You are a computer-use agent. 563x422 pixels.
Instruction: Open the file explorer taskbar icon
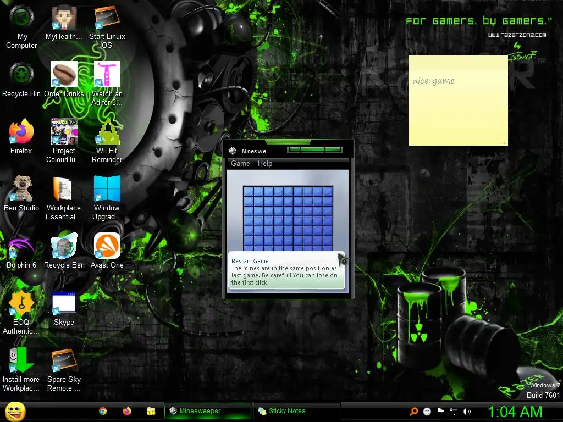(x=151, y=411)
